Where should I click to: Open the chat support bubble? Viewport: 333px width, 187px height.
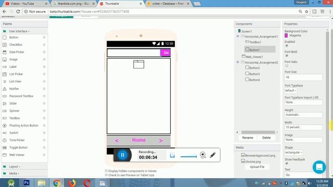click(319, 167)
